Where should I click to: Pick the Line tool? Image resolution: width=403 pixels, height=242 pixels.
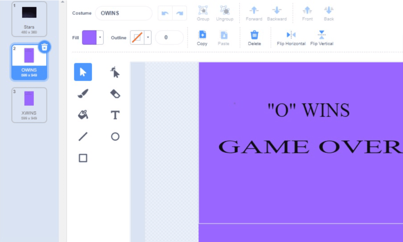point(83,136)
